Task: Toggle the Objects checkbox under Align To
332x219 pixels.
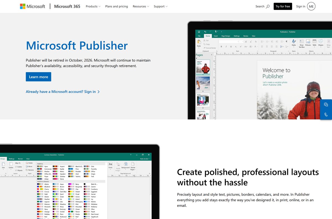Action: [x=19, y=170]
